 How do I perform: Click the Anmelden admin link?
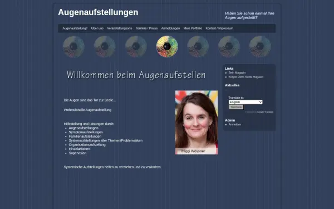coord(235,124)
